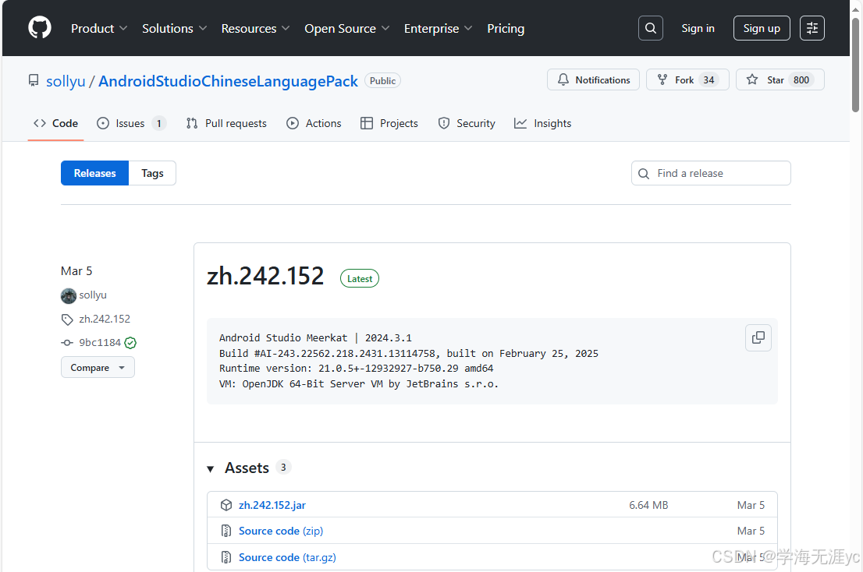The height and width of the screenshot is (572, 863).
Task: Click package icon beside zh.242.152.jar
Action: (226, 505)
